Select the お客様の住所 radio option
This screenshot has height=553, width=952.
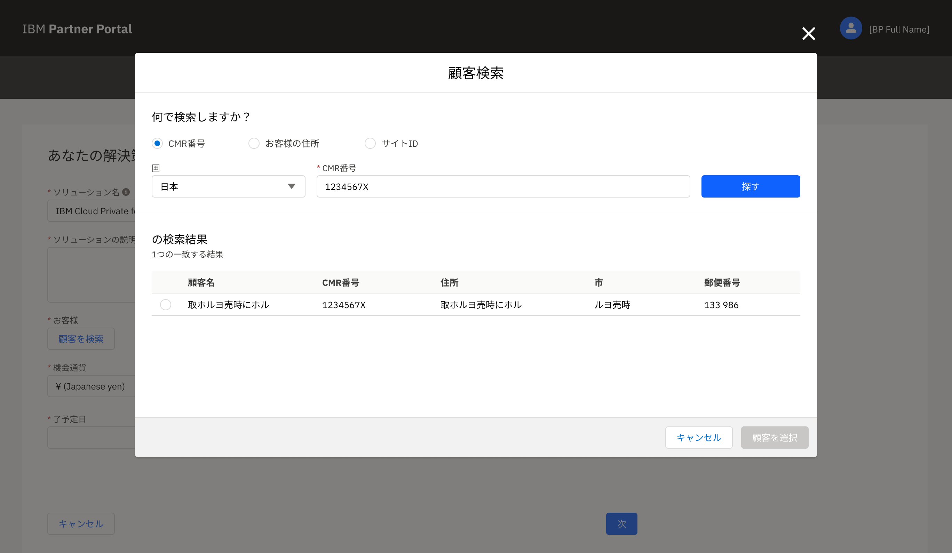(x=254, y=144)
